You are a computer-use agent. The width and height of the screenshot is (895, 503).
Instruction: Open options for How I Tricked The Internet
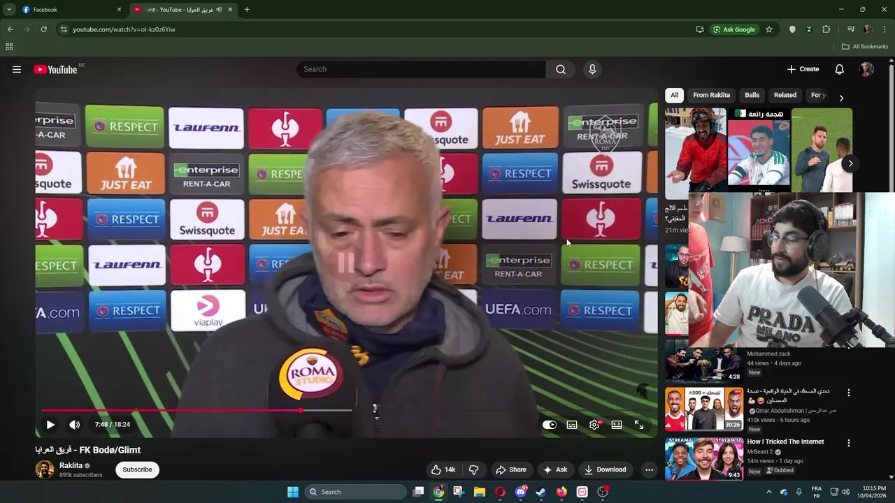pos(849,444)
